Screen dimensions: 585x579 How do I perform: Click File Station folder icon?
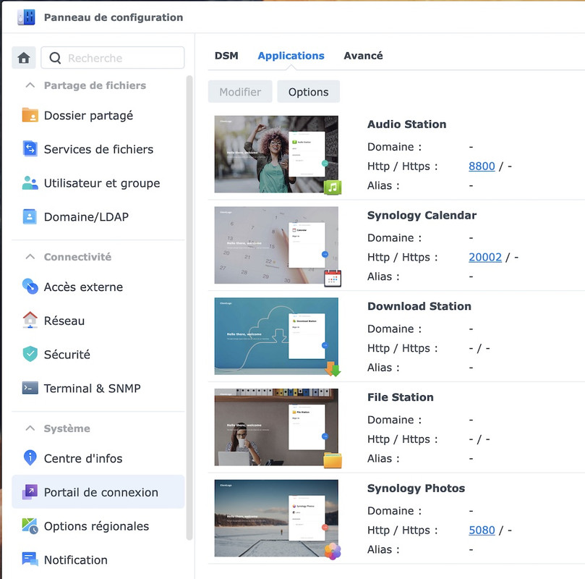[333, 460]
